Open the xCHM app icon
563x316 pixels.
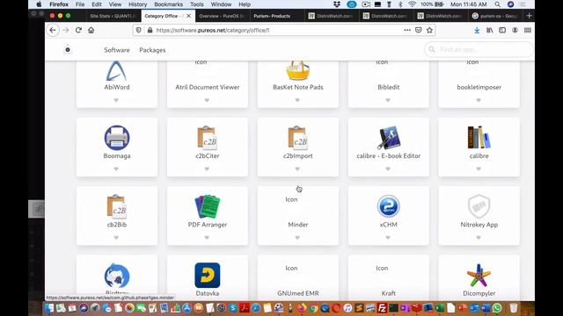coord(389,206)
